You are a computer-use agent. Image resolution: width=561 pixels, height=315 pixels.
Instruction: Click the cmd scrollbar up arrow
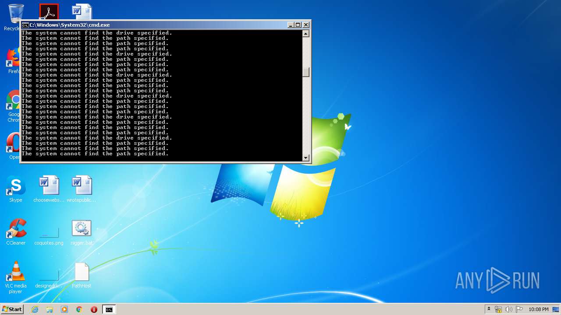click(306, 34)
